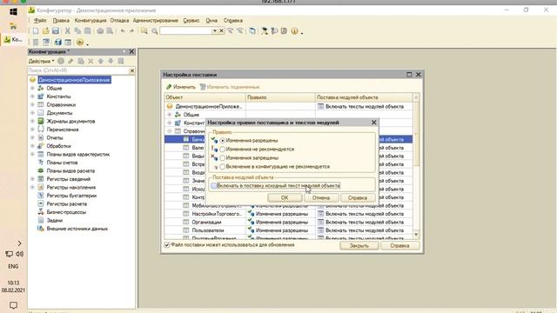Select the Изменения запрещены radio button
Viewport: 557px width, 313px height.
click(x=223, y=158)
